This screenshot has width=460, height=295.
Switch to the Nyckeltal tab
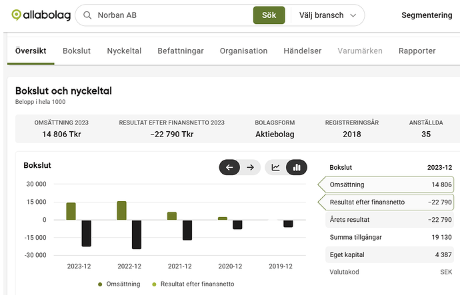tap(124, 51)
